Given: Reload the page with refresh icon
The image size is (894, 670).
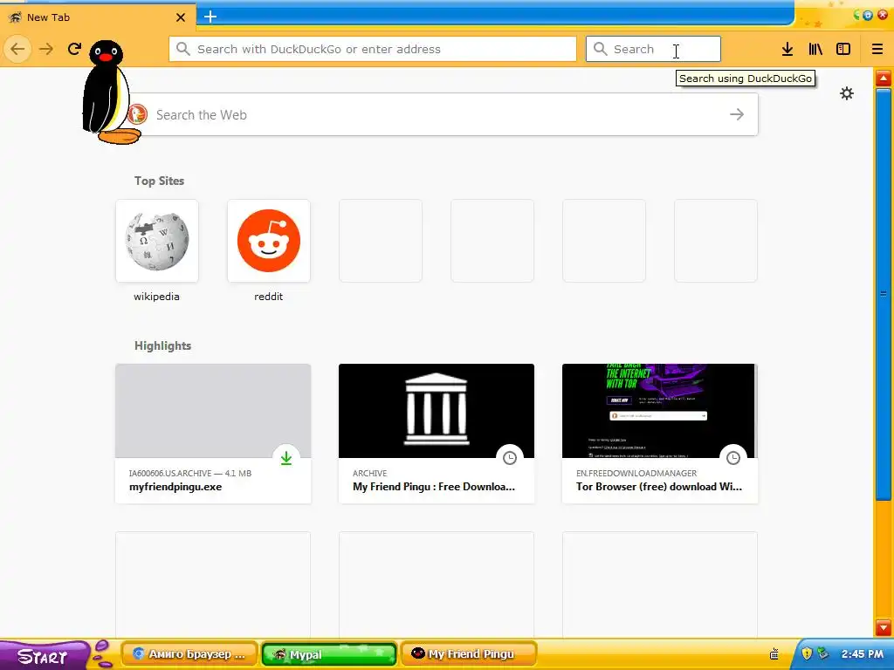Looking at the screenshot, I should 74,49.
